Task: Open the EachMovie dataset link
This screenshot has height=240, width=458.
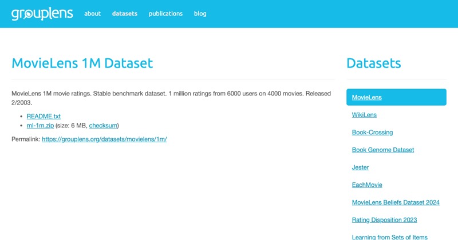Action: (x=367, y=185)
